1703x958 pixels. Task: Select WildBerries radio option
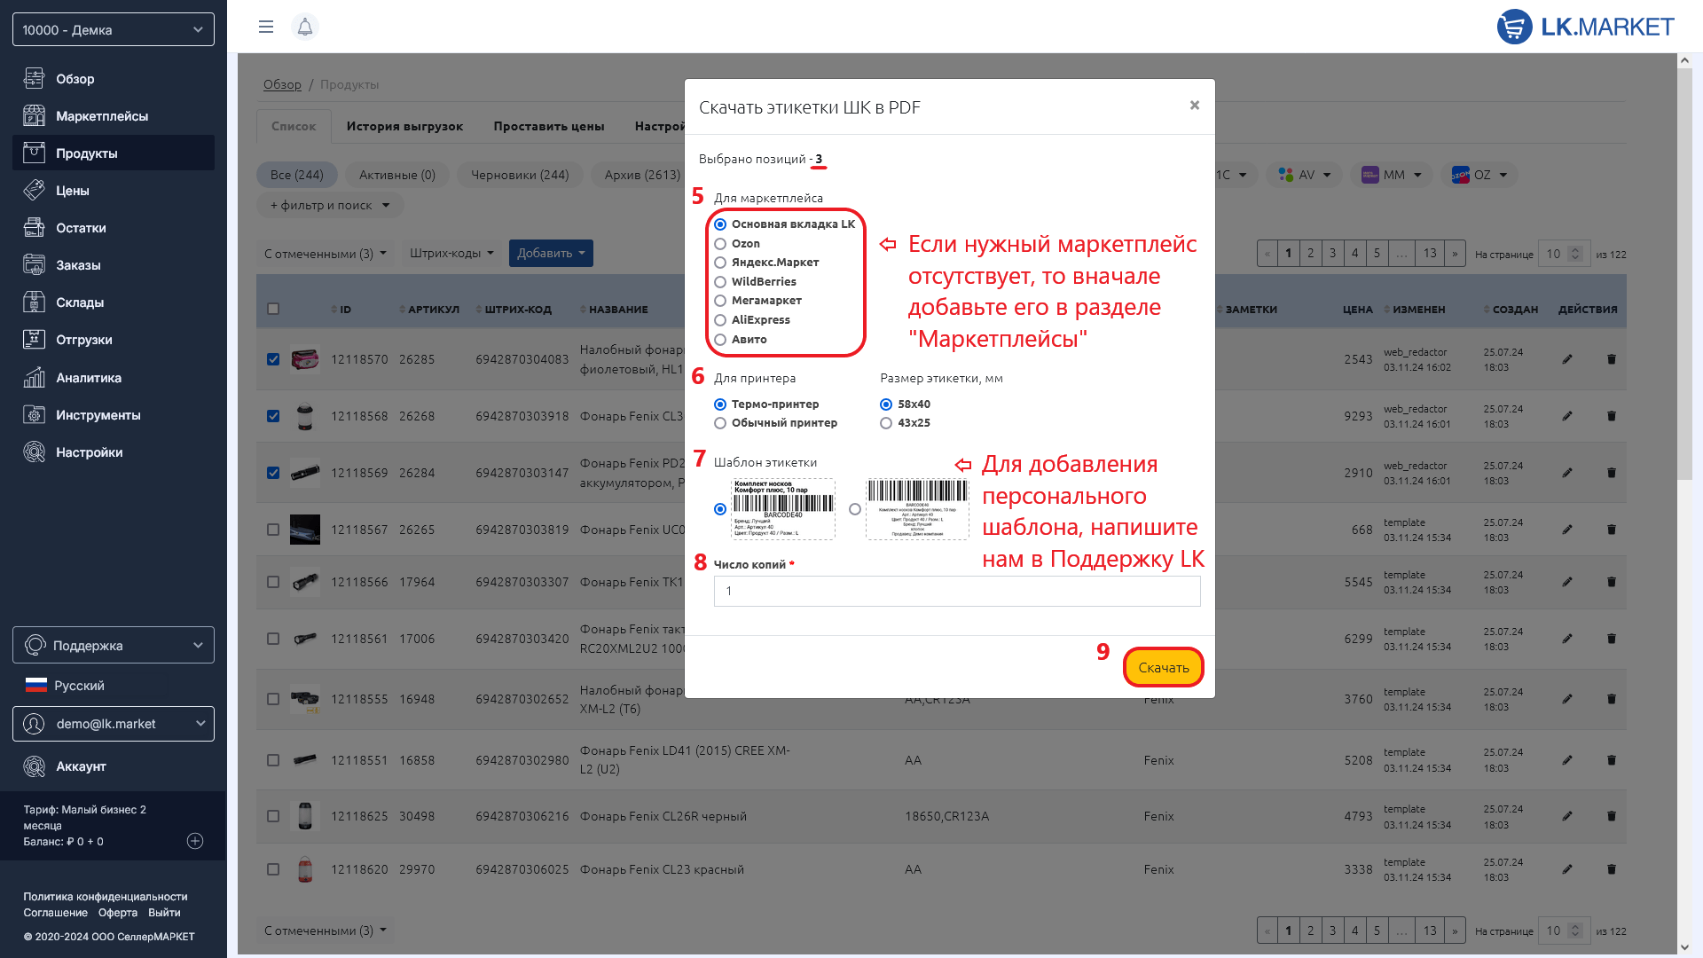click(x=720, y=282)
